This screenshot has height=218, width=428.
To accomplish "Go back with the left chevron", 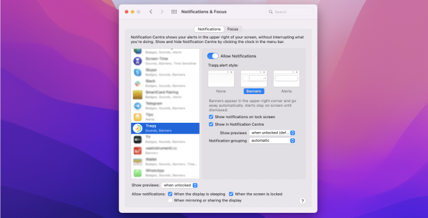I will 151,11.
